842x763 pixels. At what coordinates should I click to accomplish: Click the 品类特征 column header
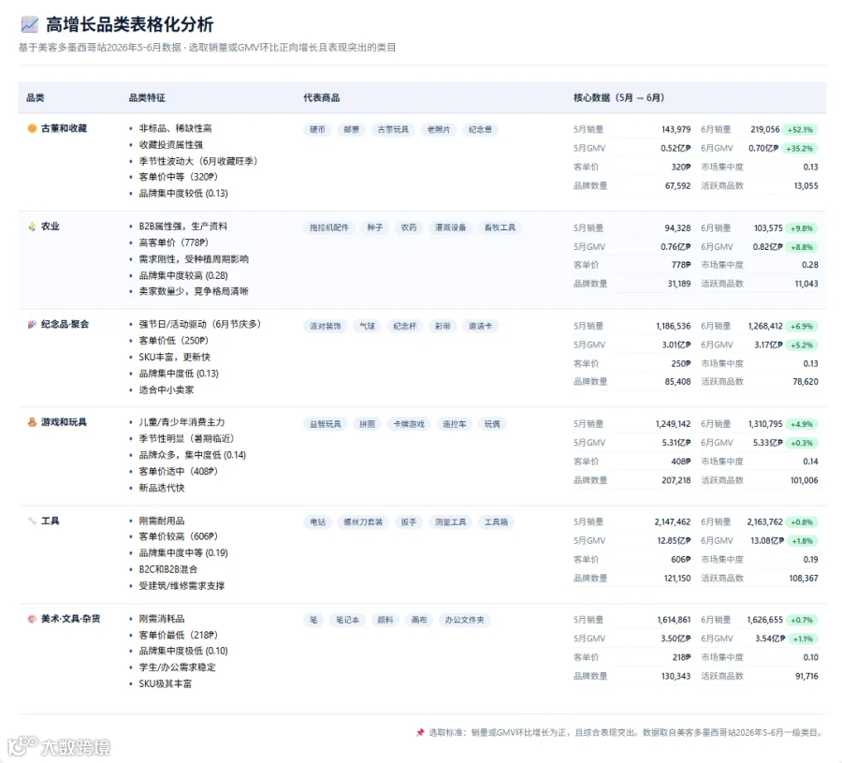tap(147, 97)
